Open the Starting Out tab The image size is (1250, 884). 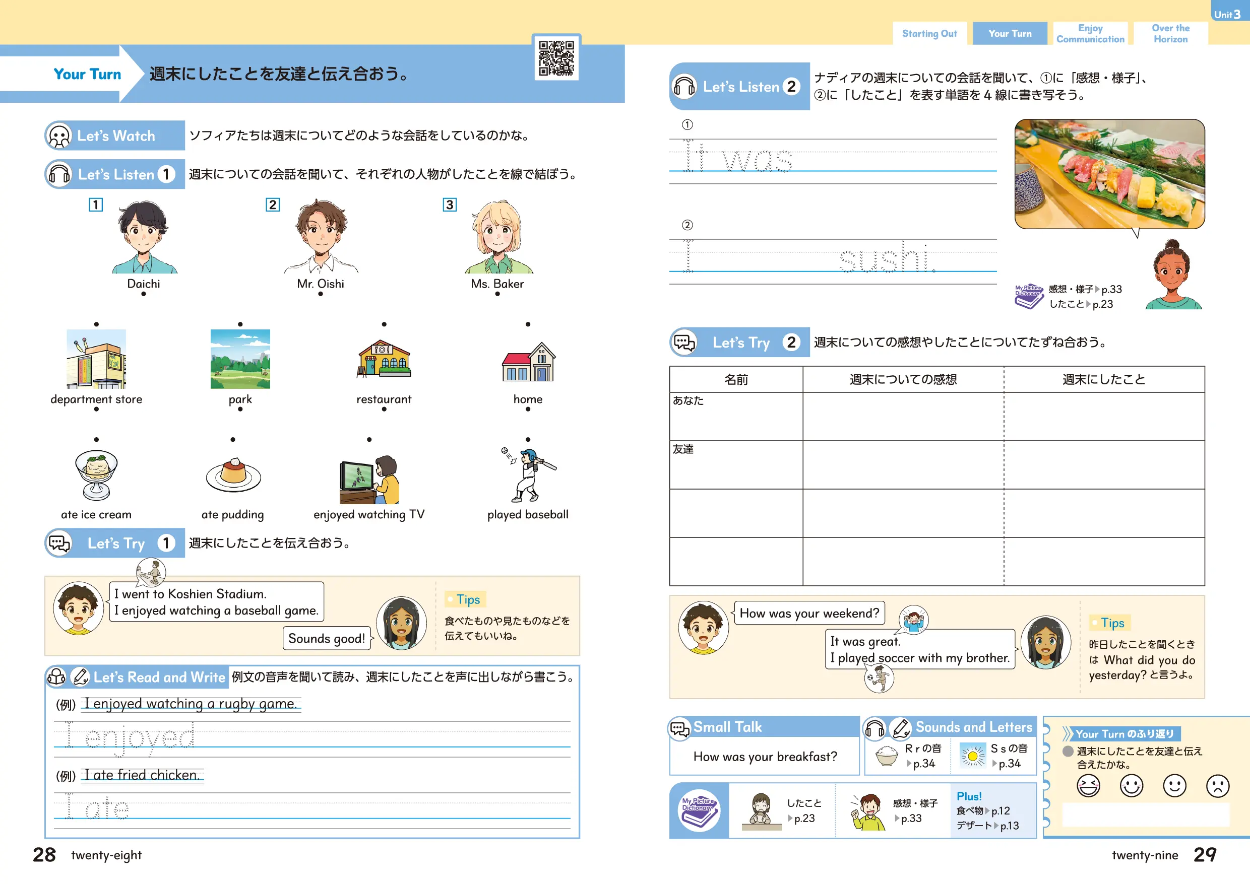(929, 34)
